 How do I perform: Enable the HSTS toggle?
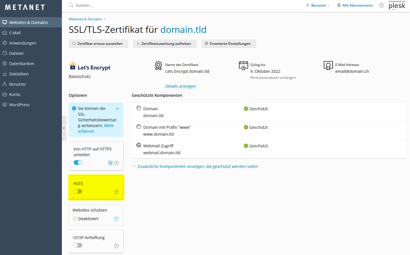(78, 191)
